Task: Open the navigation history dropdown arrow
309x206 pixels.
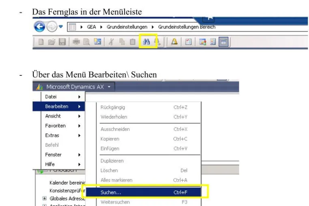Action: (x=61, y=26)
